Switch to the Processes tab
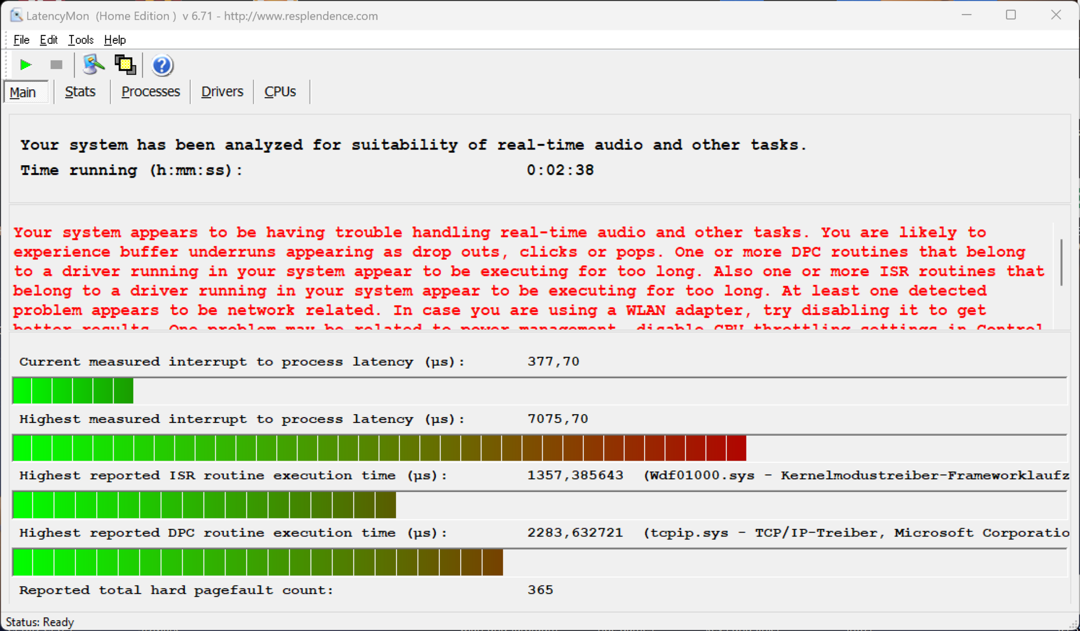1080x631 pixels. [150, 92]
